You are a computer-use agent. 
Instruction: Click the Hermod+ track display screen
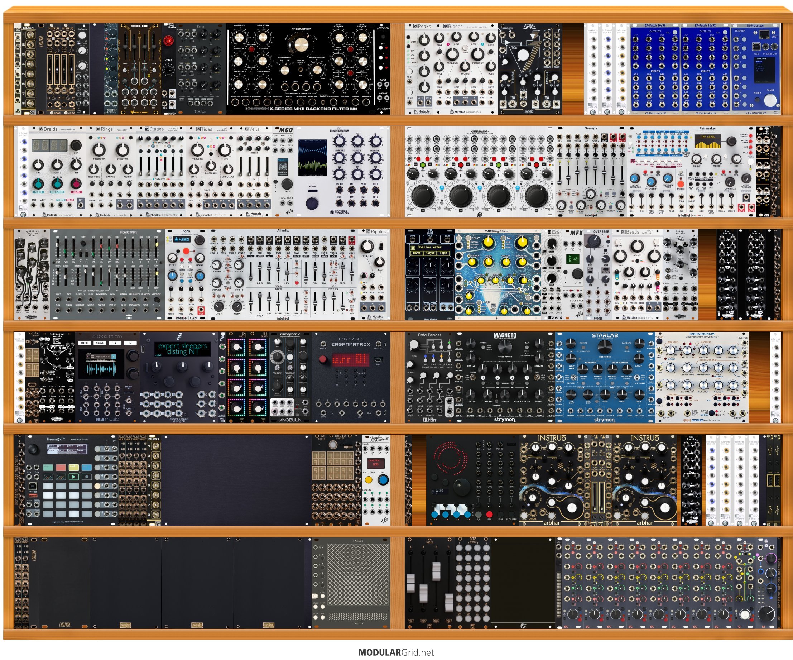coord(67,449)
